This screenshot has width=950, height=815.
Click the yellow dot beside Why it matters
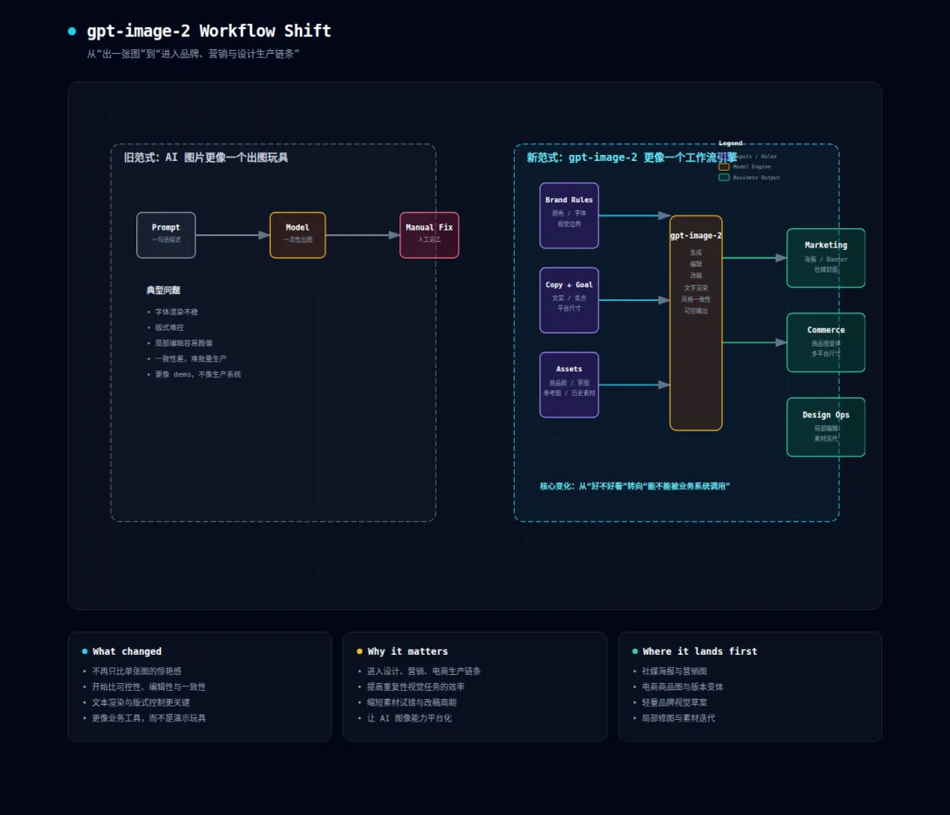pyautogui.click(x=360, y=651)
